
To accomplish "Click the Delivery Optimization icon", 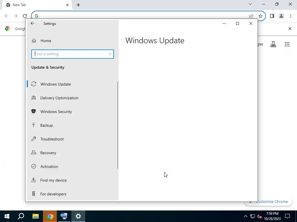I will (x=34, y=98).
